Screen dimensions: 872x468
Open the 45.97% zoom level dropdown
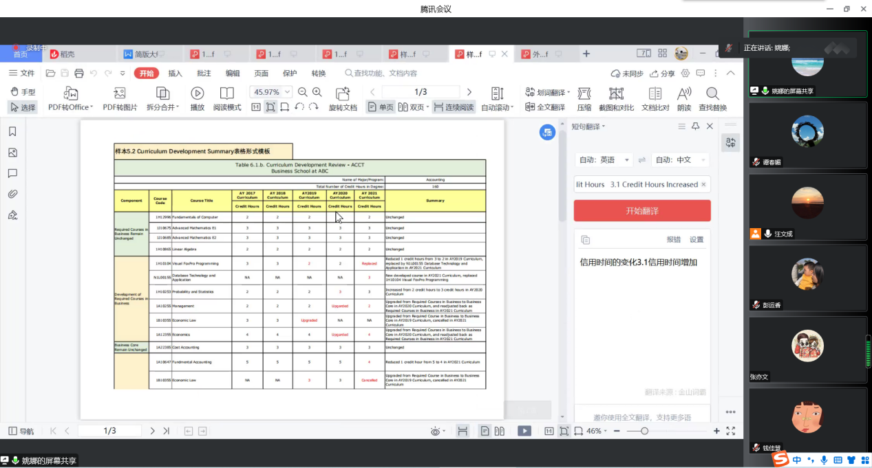pyautogui.click(x=287, y=92)
